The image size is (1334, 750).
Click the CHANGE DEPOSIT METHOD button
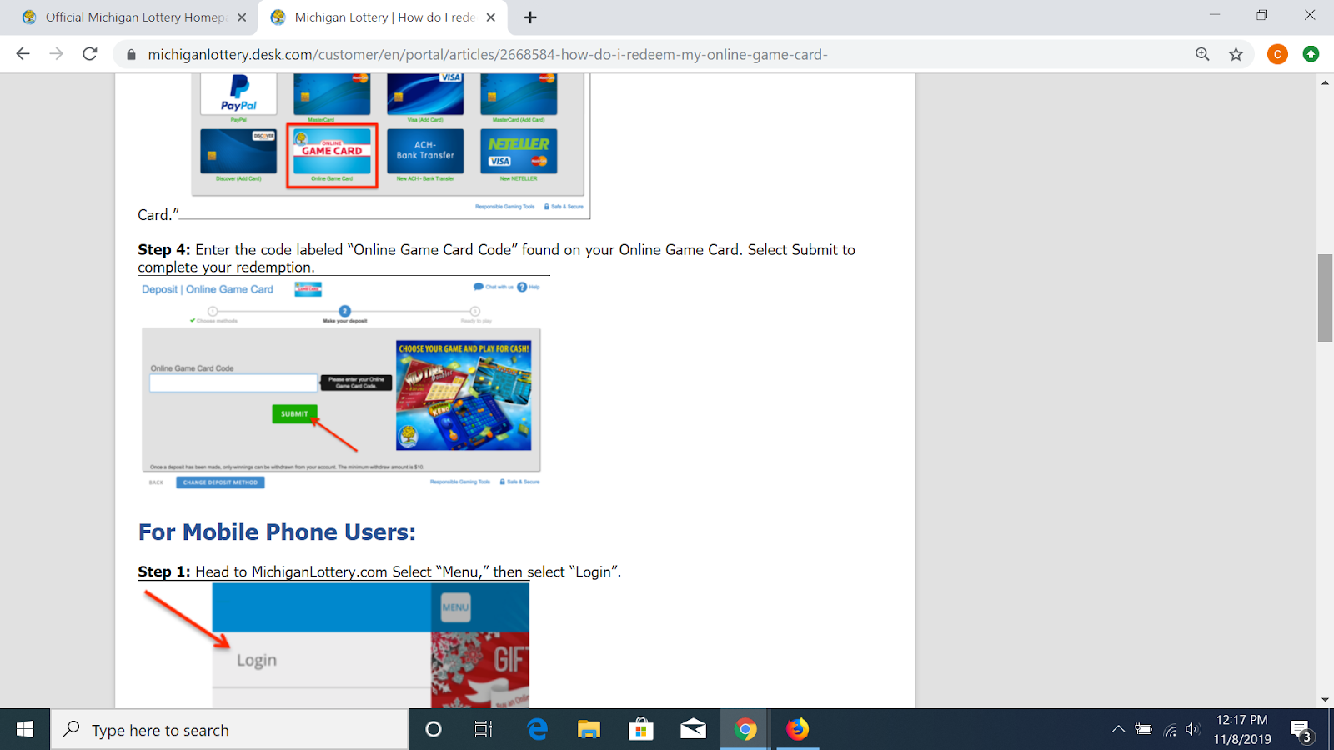[x=220, y=482]
